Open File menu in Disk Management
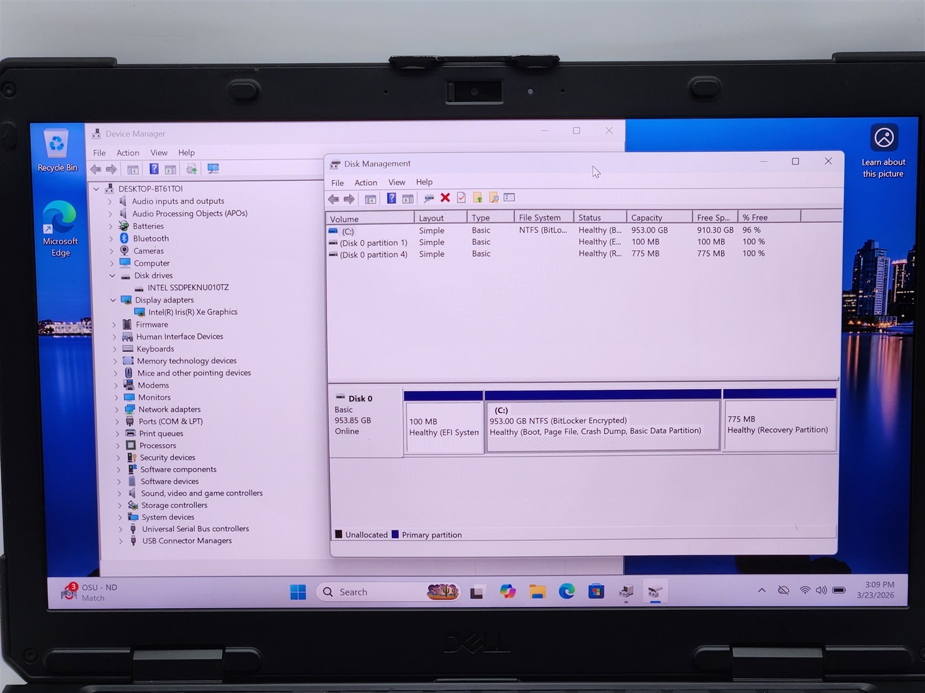This screenshot has height=693, width=925. 338,182
